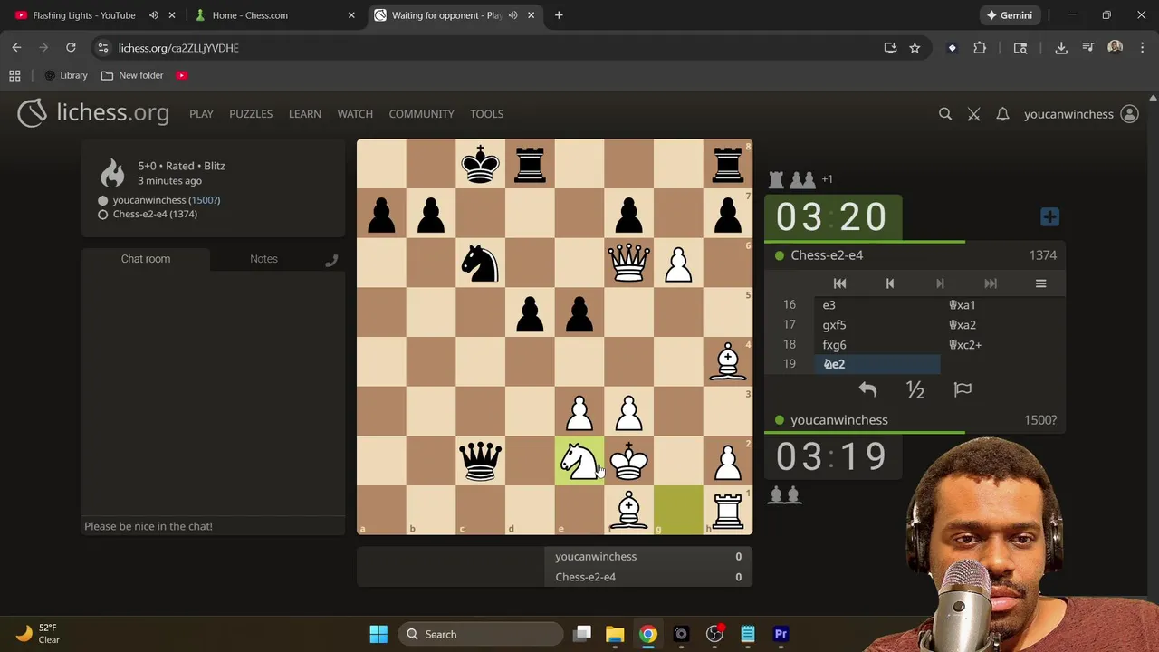
Task: Select black move Qxa1 in move list
Action: point(1002,305)
